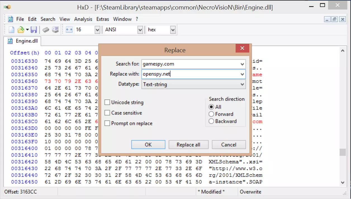Click the scrollbar up arrow in hex view
Viewport: 351px width, 199px height.
tap(343, 51)
